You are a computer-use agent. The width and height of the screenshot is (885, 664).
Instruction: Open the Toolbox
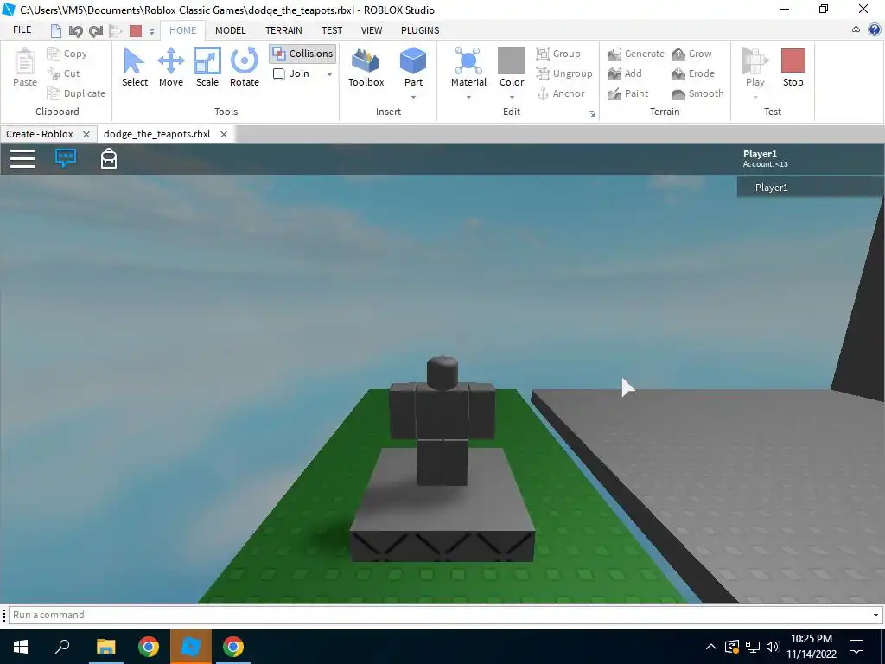[366, 67]
